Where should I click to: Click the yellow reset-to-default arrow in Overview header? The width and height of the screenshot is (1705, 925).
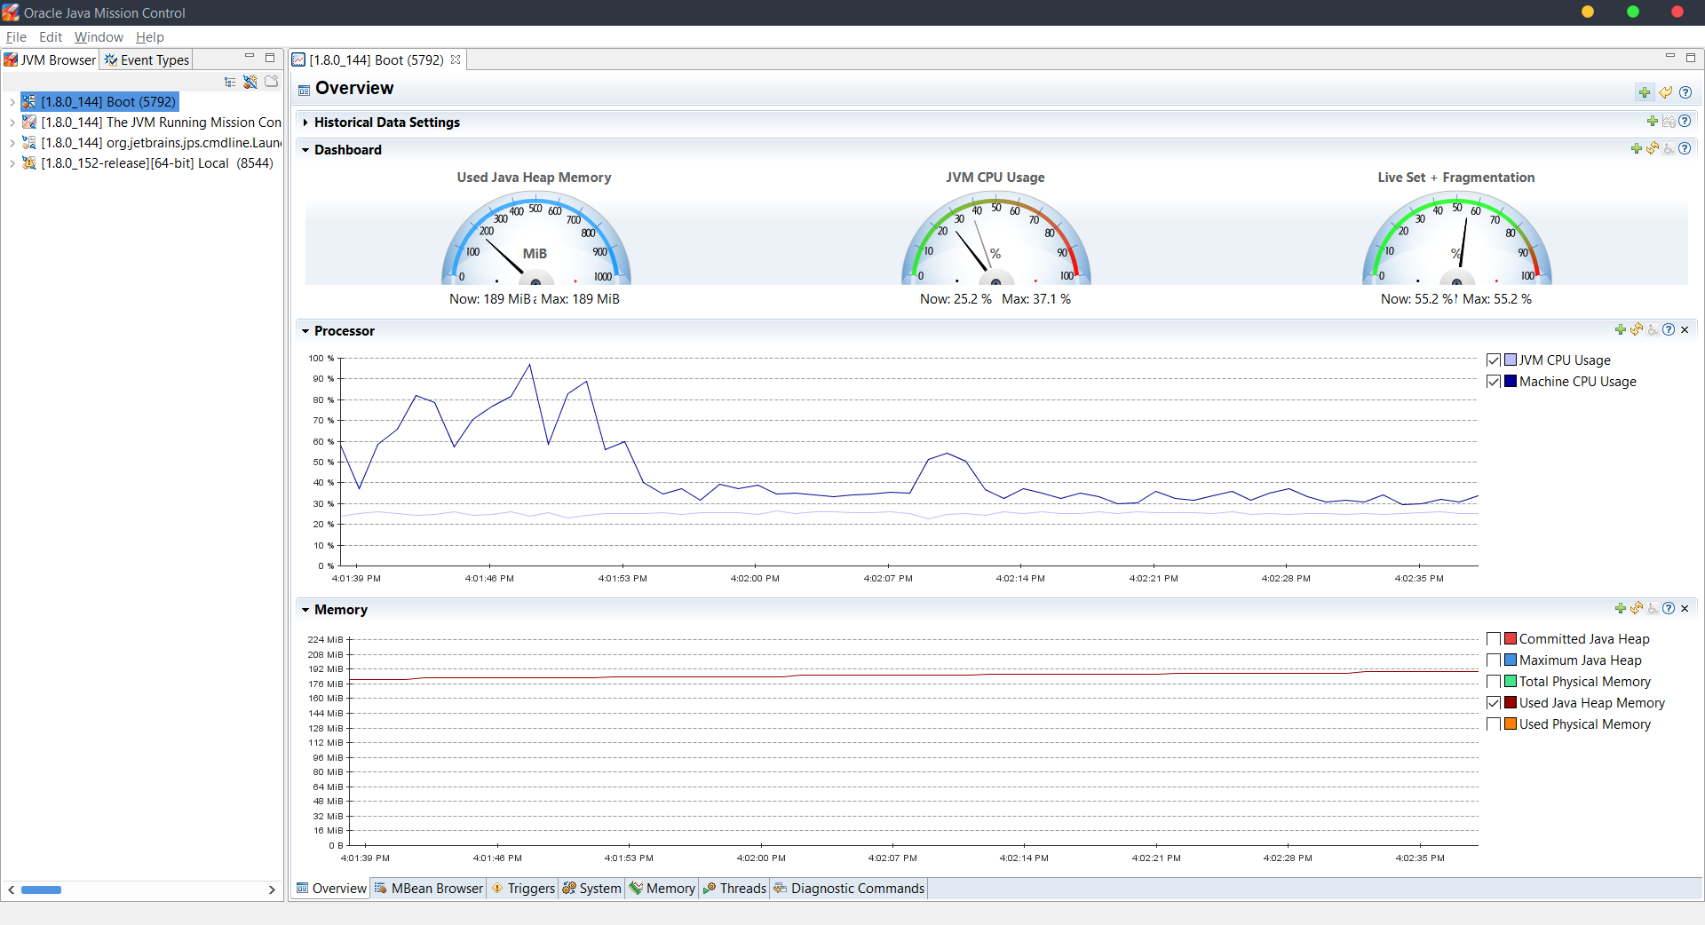tap(1666, 92)
